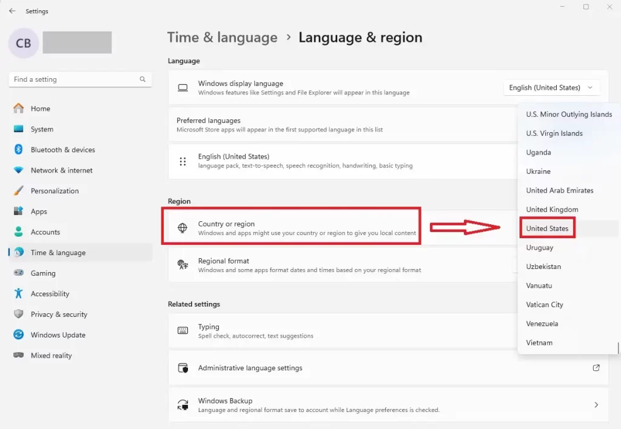Select United Kingdom in country list
The image size is (621, 429).
(552, 210)
